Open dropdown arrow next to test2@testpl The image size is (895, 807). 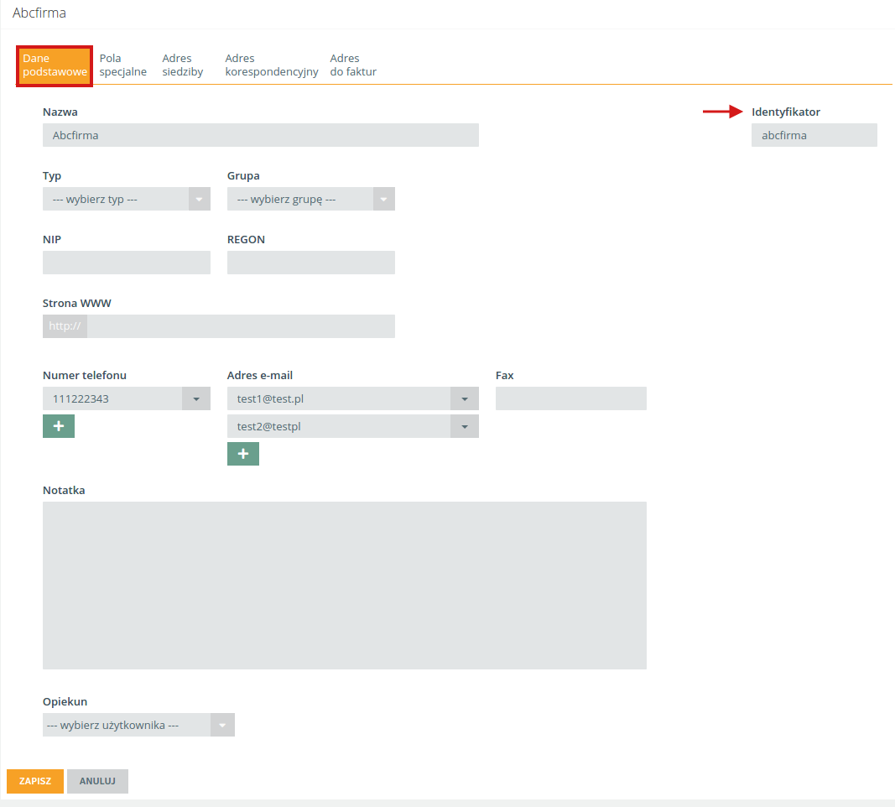click(x=465, y=426)
